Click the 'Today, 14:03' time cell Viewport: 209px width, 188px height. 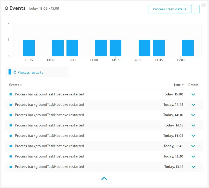tap(173, 136)
